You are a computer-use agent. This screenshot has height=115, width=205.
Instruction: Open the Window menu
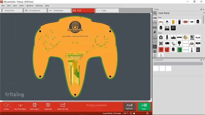tap(30, 6)
